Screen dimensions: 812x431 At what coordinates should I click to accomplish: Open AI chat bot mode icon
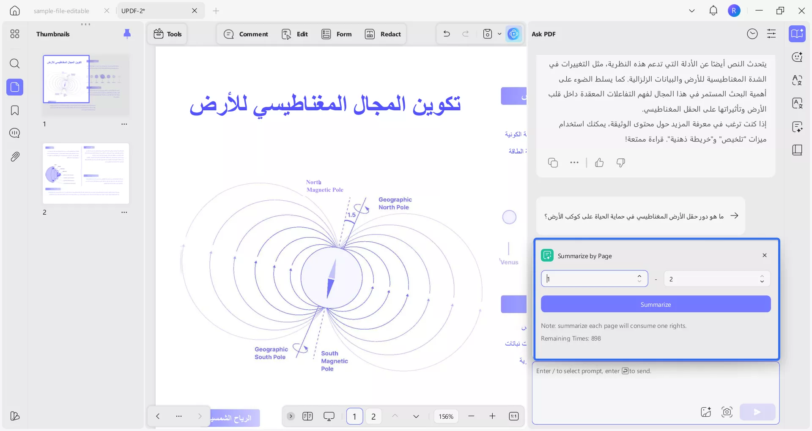coord(797,57)
